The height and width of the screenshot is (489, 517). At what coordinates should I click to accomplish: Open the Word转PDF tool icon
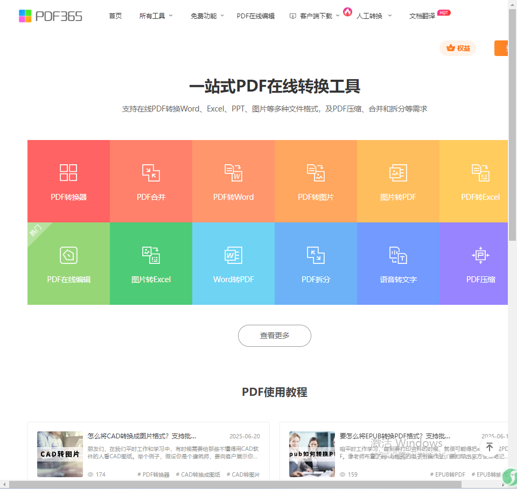coord(233,255)
